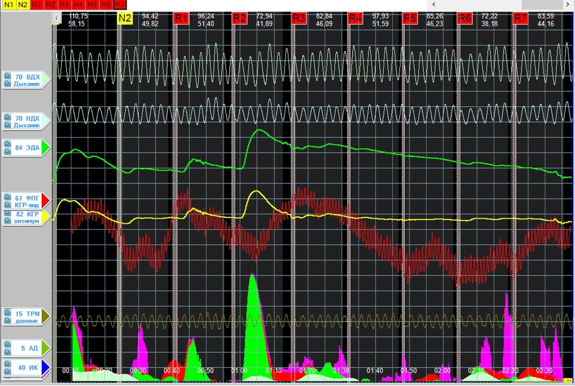Click the green arrow swatch of ЭДА channel
The width and height of the screenshot is (575, 386).
(45, 148)
